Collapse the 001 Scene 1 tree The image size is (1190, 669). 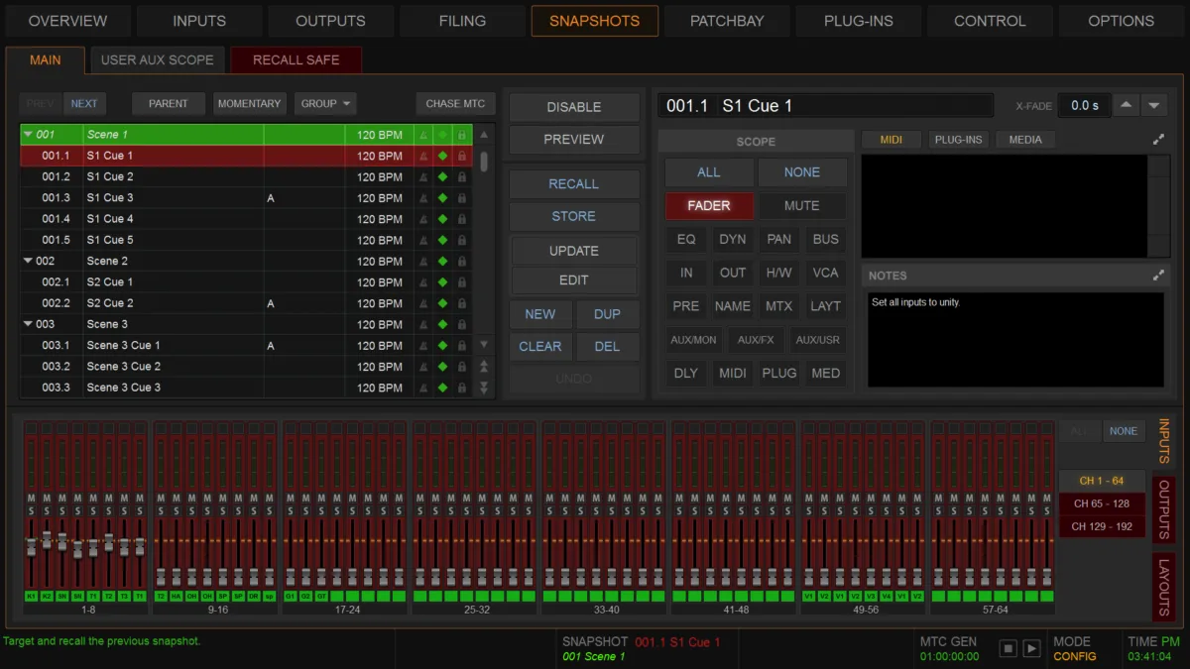coord(28,135)
